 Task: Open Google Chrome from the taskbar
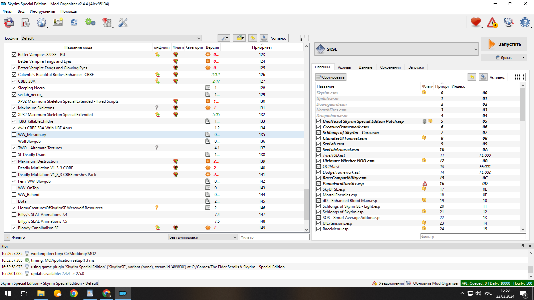pos(74,293)
